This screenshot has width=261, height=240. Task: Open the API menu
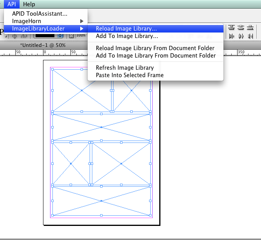click(x=11, y=4)
